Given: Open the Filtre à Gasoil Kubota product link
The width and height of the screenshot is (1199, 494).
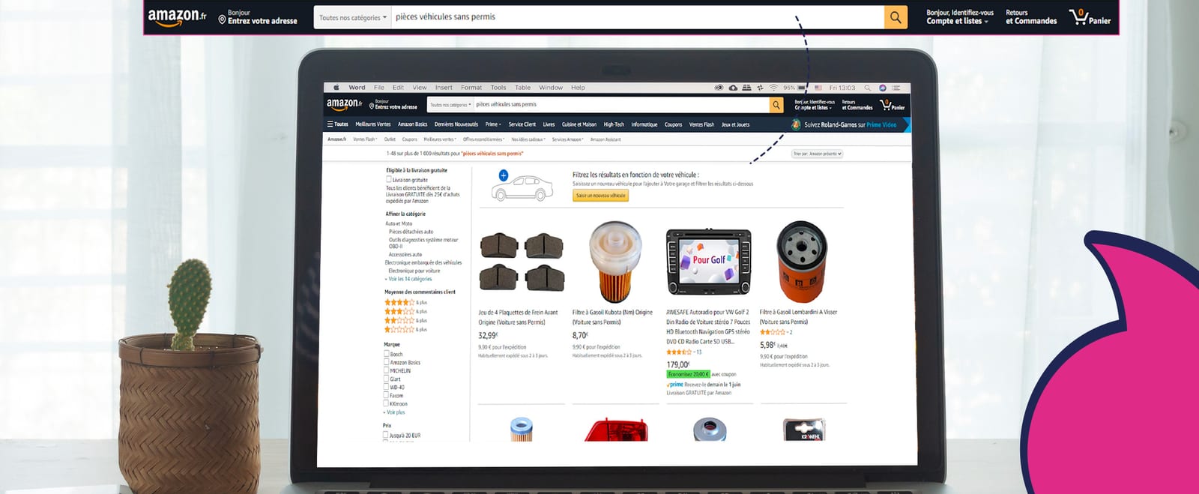Looking at the screenshot, I should [x=612, y=317].
